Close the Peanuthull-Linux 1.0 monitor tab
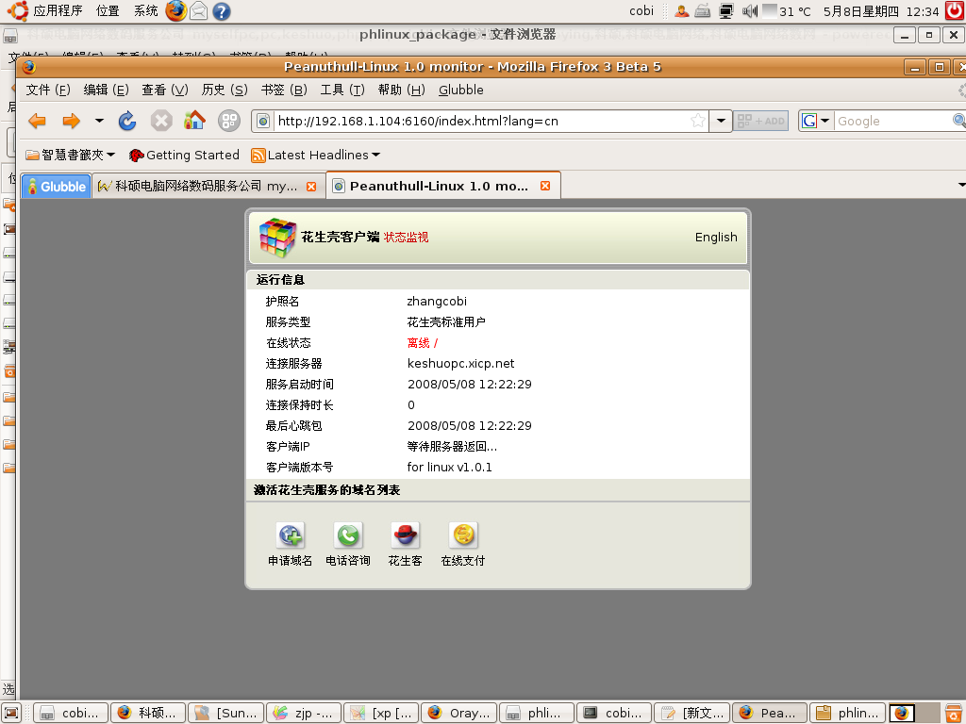 [545, 186]
